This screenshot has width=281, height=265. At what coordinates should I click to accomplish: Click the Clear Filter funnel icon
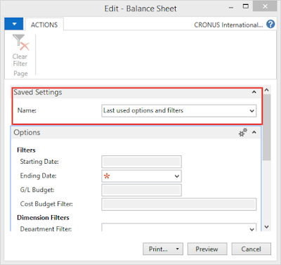pos(20,43)
